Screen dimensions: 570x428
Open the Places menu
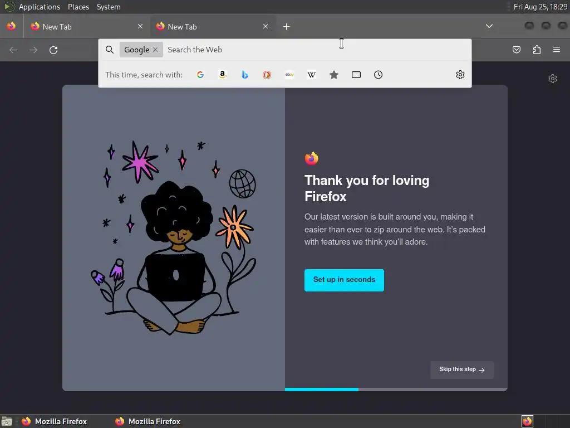pyautogui.click(x=78, y=7)
